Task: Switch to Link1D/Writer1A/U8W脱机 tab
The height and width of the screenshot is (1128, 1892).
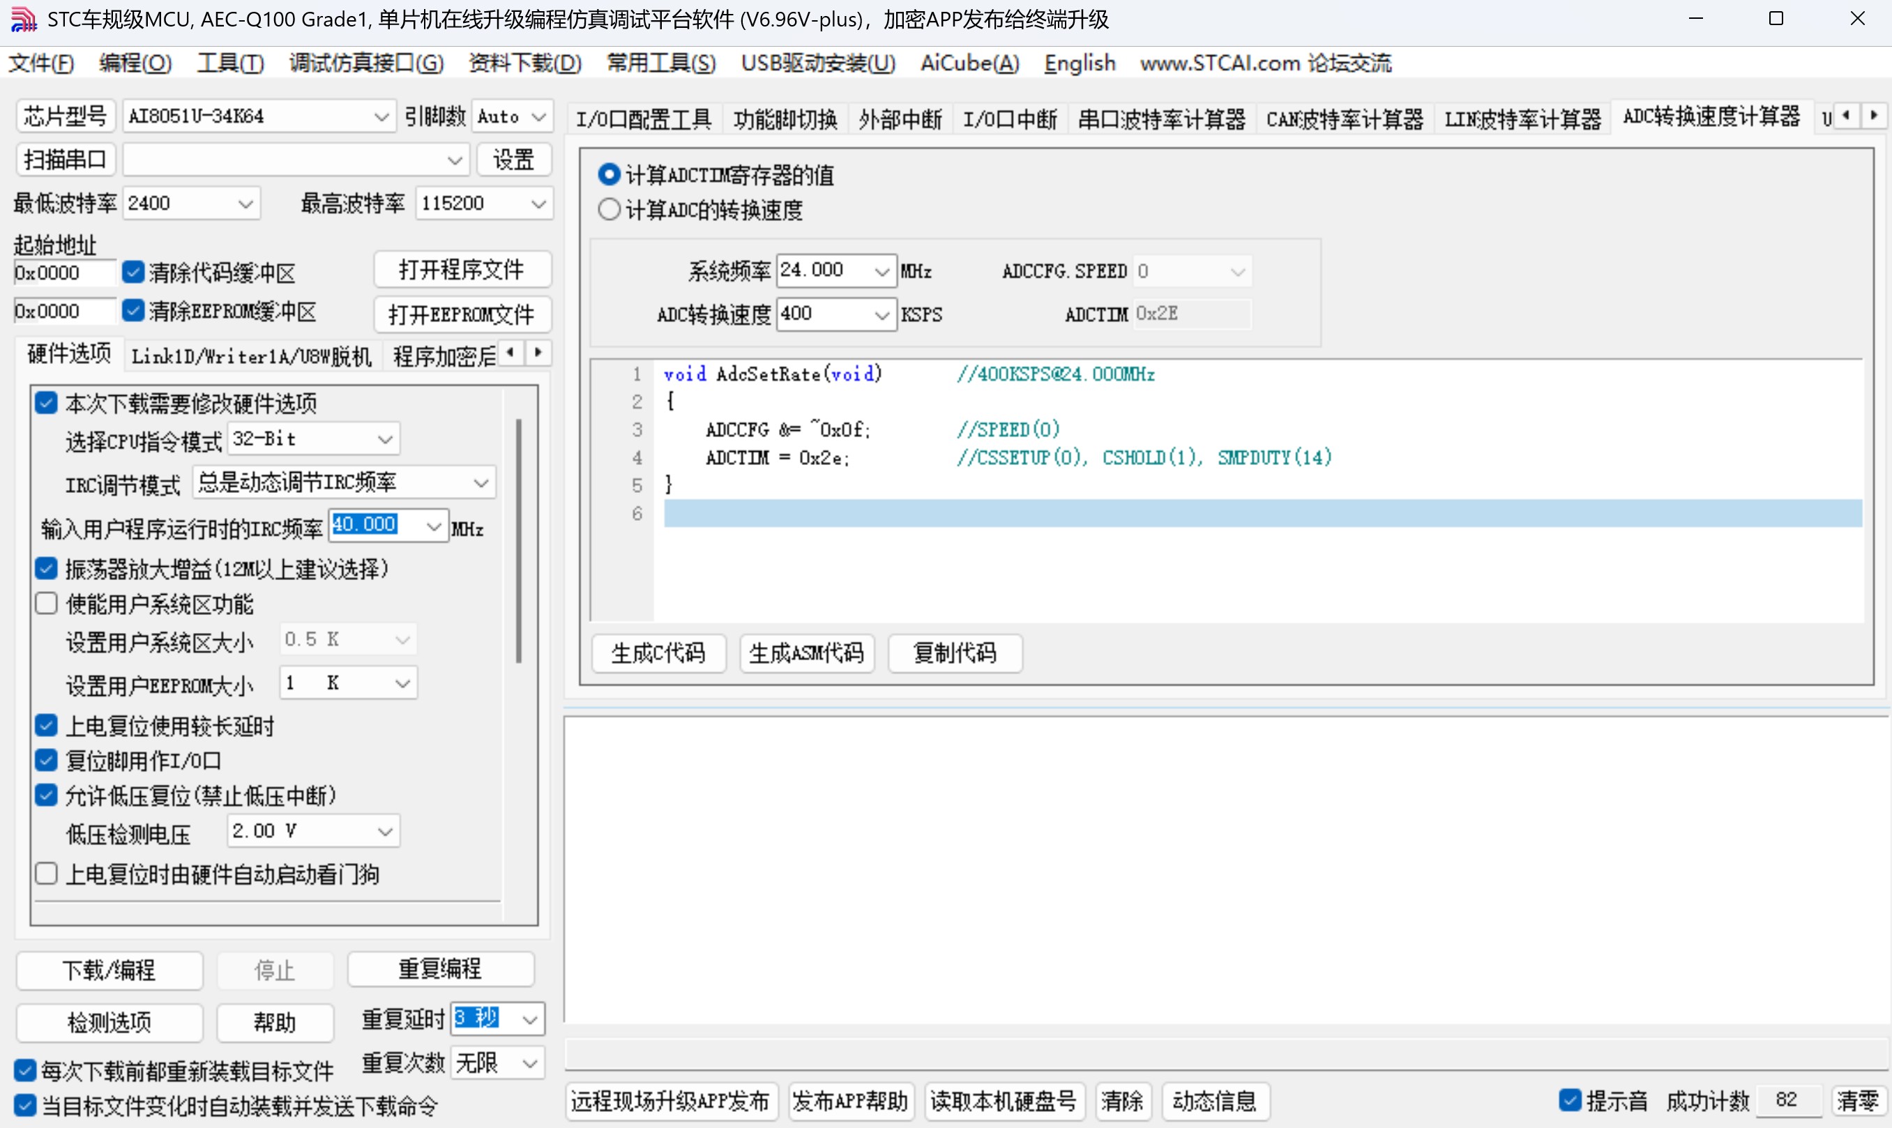Action: pyautogui.click(x=252, y=356)
